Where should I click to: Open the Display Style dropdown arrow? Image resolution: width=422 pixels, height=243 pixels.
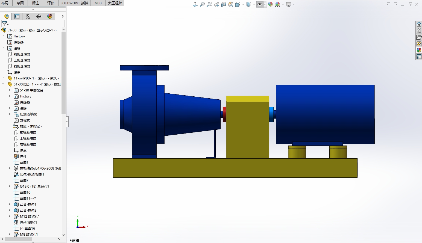(254, 4)
